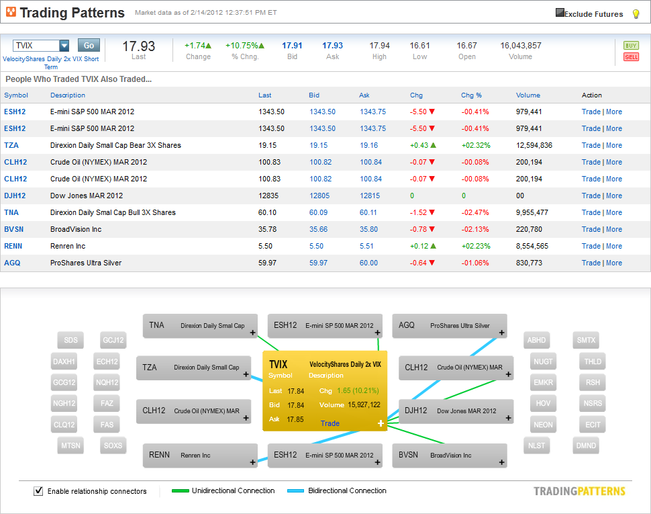Click the 5.51 ask price for RENN
This screenshot has height=514, width=651.
point(366,246)
